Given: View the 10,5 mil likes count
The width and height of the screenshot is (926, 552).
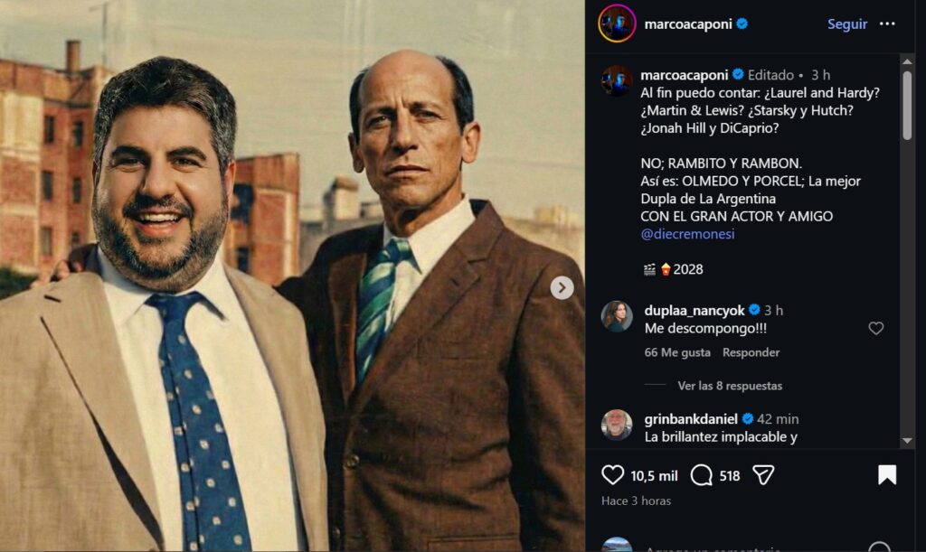Looking at the screenshot, I should tap(654, 476).
